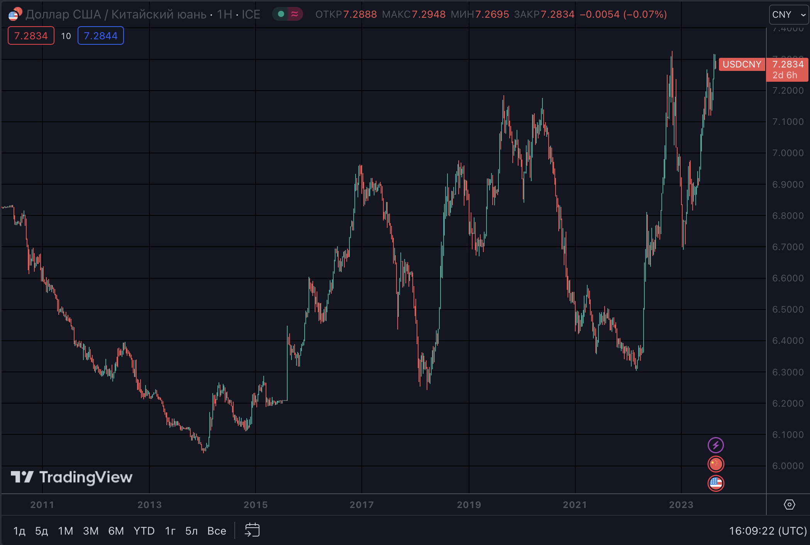Open the 16:09:22 (UTC) timezone menu
810x545 pixels.
pos(768,531)
